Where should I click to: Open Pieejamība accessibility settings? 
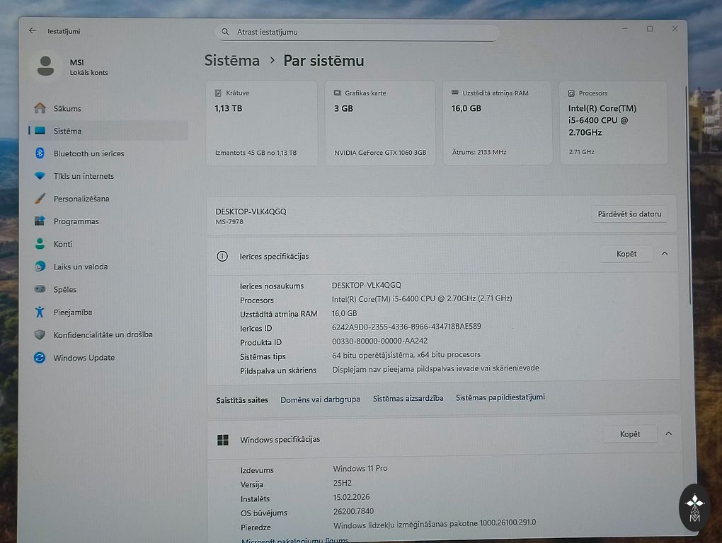pyautogui.click(x=73, y=312)
